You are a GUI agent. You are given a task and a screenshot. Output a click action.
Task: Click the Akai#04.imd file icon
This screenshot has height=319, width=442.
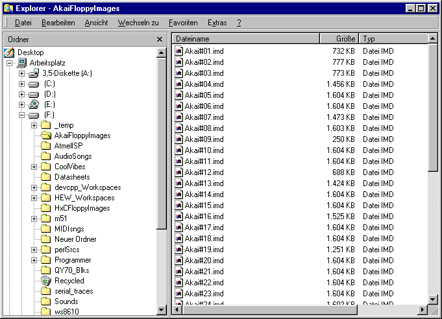(178, 84)
